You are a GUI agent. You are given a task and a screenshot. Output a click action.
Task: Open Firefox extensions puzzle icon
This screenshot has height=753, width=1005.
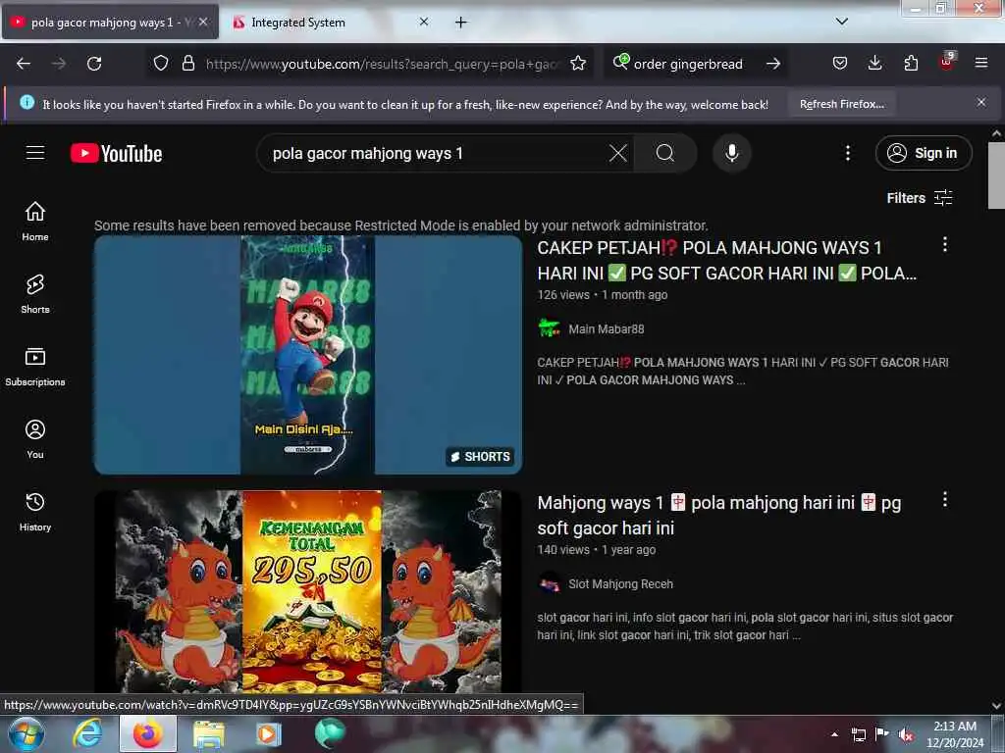(911, 64)
